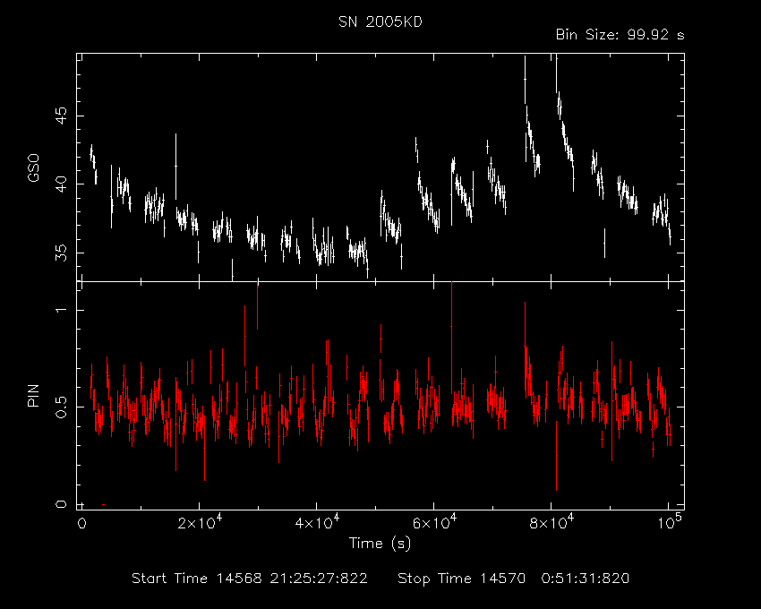Click the 4×10^4 x-axis tick label
Viewport: 761px width, 609px height.
tap(318, 522)
